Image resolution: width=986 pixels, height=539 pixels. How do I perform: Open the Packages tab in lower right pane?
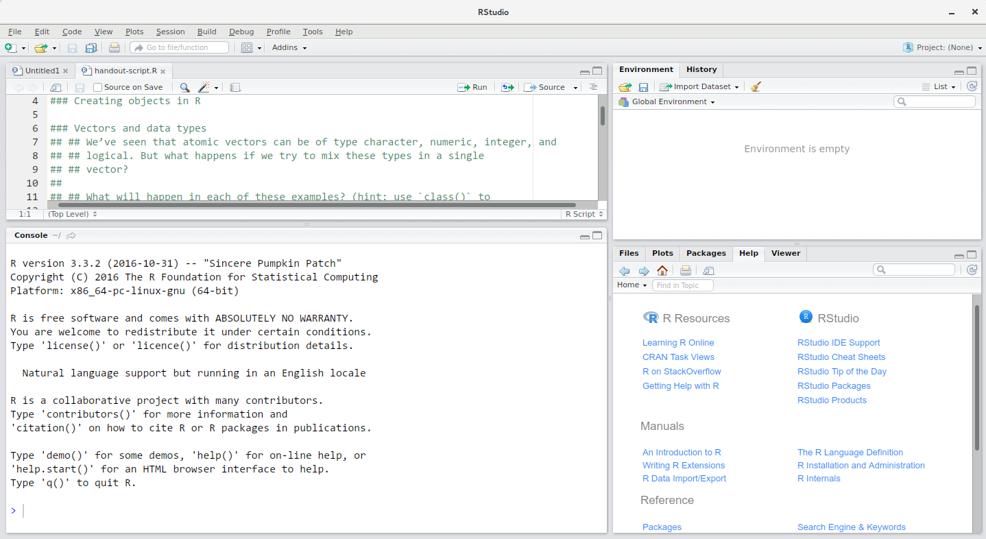click(x=706, y=253)
